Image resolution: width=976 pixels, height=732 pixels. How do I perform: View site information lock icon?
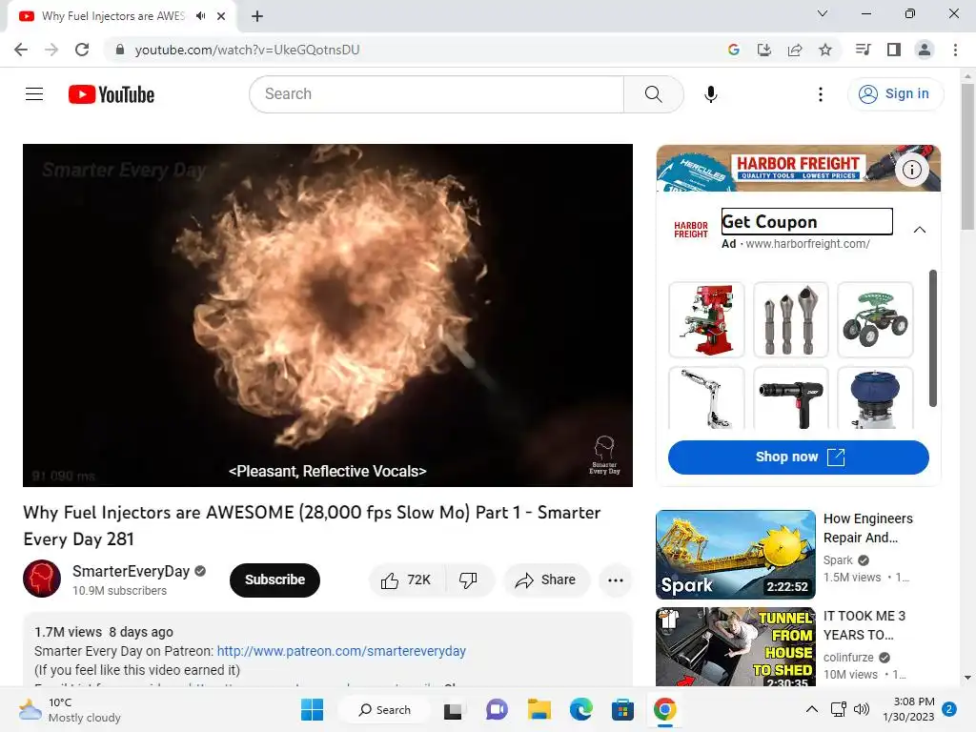(120, 50)
